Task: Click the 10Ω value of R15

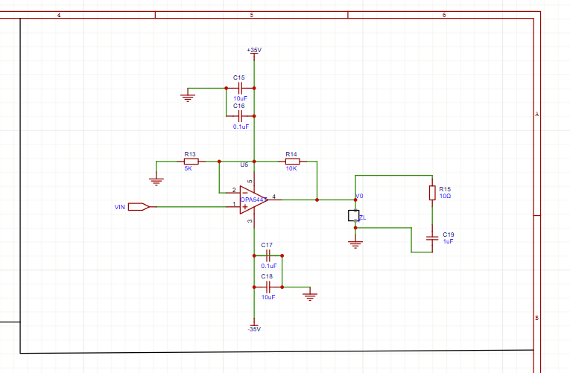Action: tap(445, 196)
